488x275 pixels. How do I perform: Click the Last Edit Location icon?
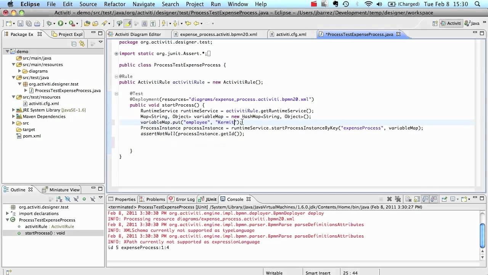(x=188, y=23)
